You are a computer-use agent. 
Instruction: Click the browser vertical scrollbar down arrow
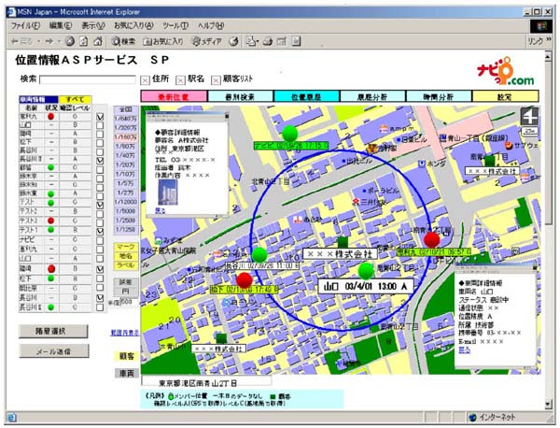548,404
